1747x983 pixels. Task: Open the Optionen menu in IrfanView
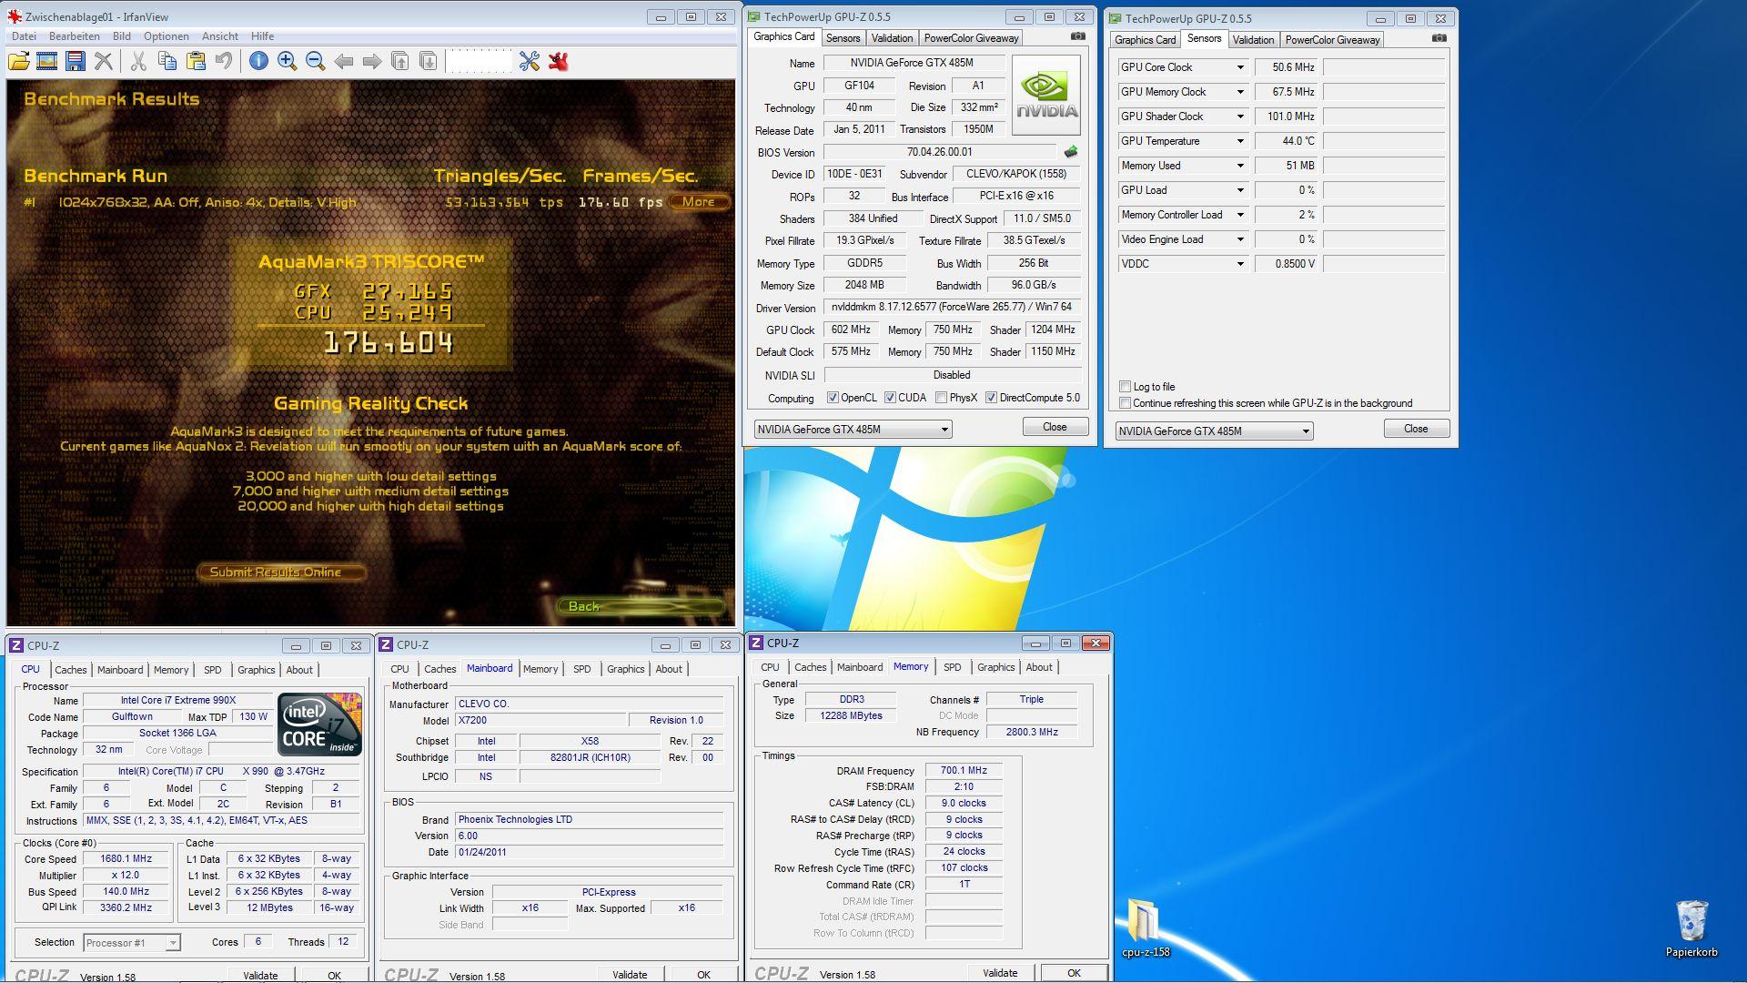pyautogui.click(x=167, y=36)
